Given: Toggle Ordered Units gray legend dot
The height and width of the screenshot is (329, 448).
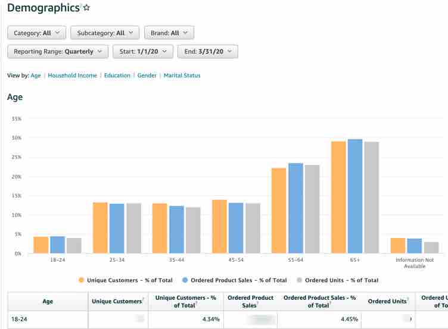Looking at the screenshot, I should point(299,280).
